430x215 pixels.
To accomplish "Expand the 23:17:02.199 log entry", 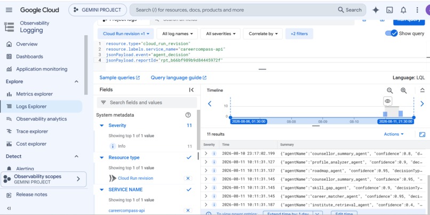I will 206,154.
